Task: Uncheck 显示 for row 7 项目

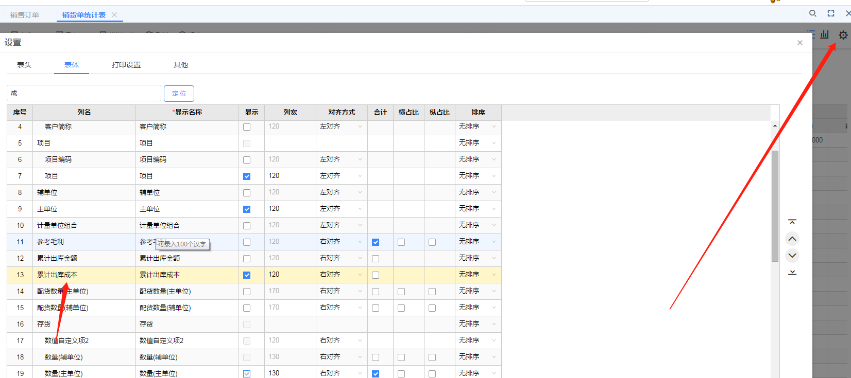Action: (247, 176)
